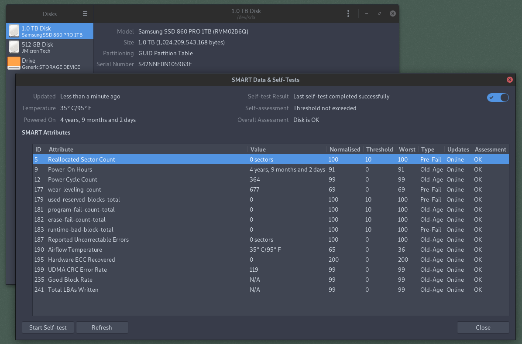Viewport: 522px width, 344px height.
Task: Select the wear-leveling-count row
Action: pos(271,189)
